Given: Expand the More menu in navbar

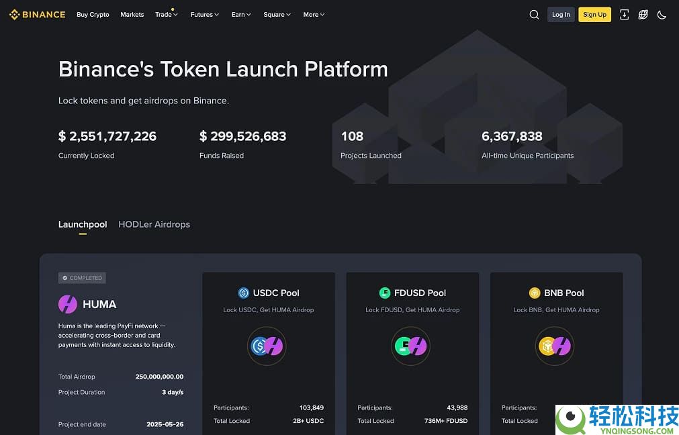Looking at the screenshot, I should tap(314, 15).
